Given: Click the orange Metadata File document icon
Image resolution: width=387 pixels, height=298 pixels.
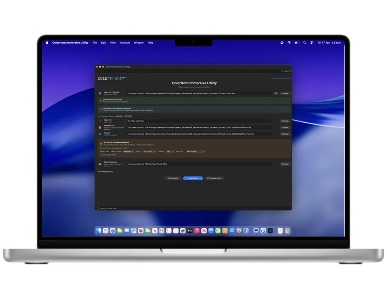Looking at the screenshot, I should click(100, 127).
